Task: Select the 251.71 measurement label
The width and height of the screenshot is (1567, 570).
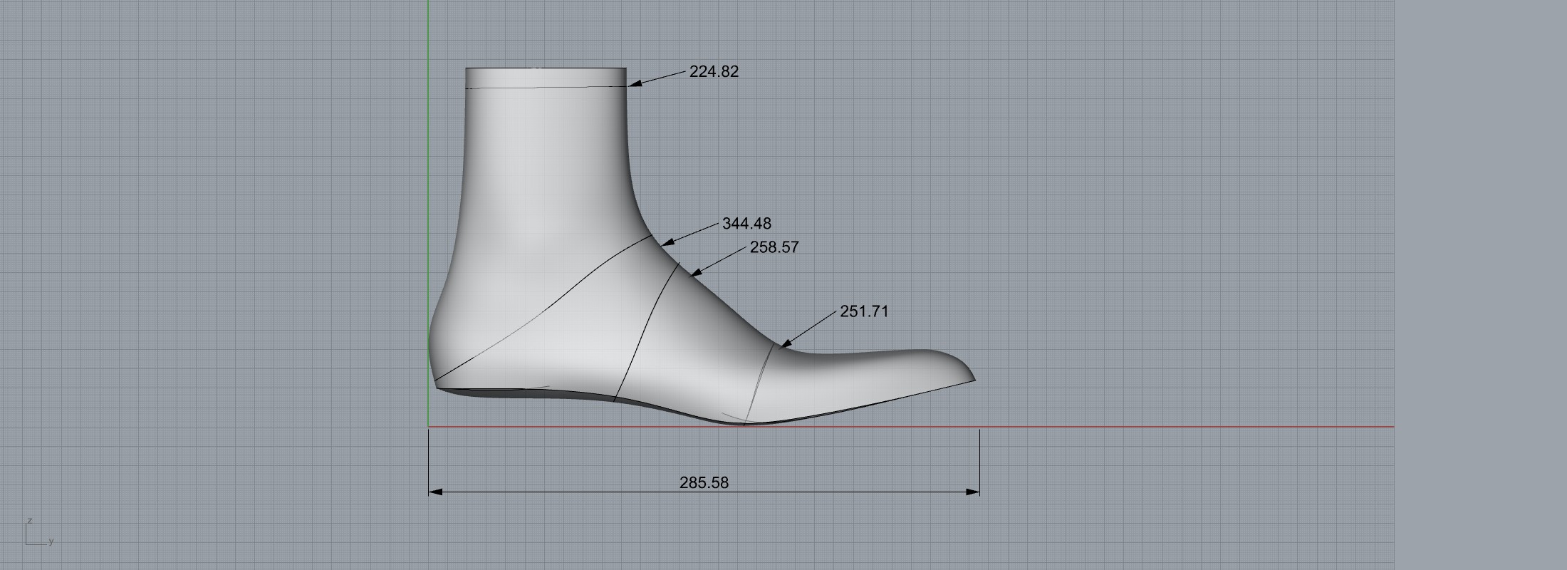Action: tap(864, 311)
